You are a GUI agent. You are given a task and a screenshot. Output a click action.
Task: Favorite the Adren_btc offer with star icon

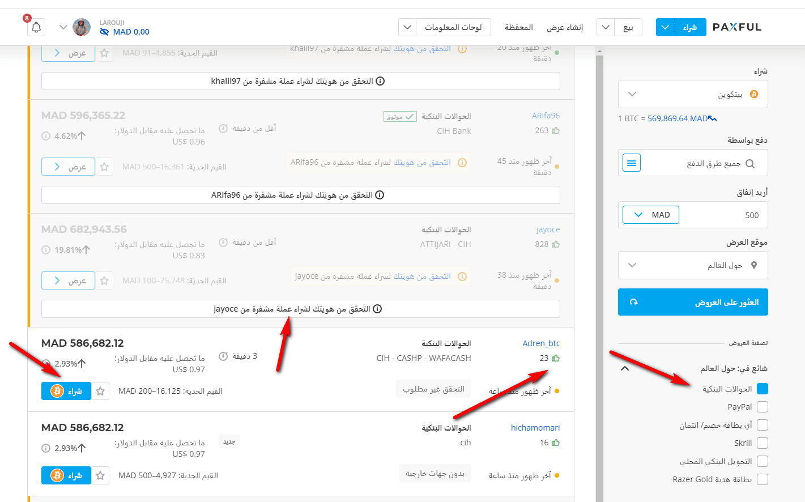[100, 391]
